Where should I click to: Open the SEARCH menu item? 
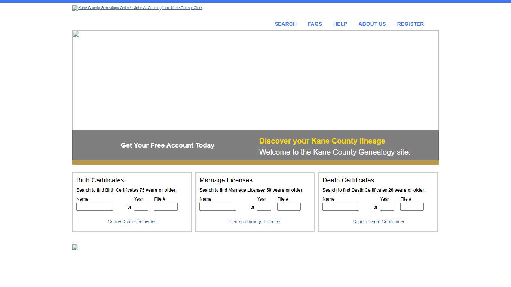coord(285,24)
